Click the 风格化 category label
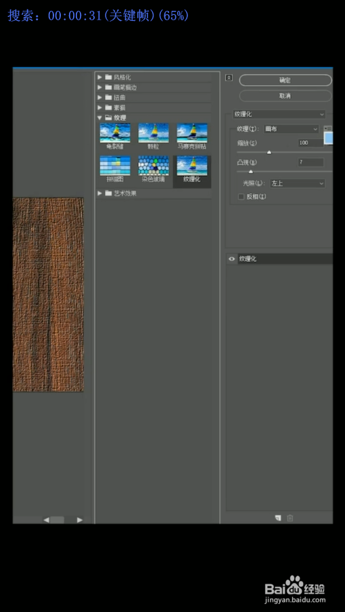The width and height of the screenshot is (345, 612). pos(122,77)
